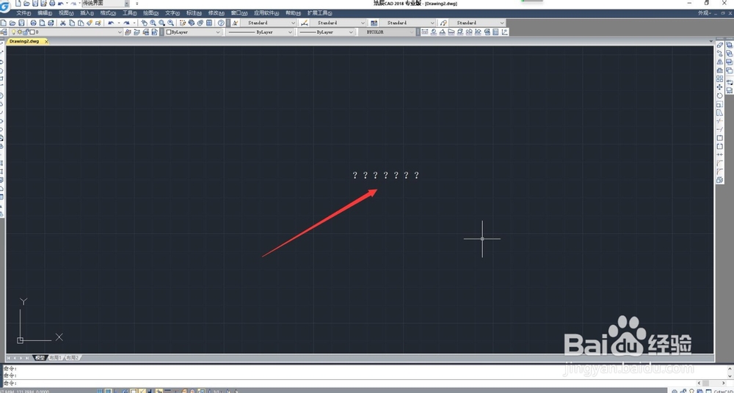The height and width of the screenshot is (393, 734).
Task: Click the Erase tool in right modify toolbar
Action: coord(720,45)
